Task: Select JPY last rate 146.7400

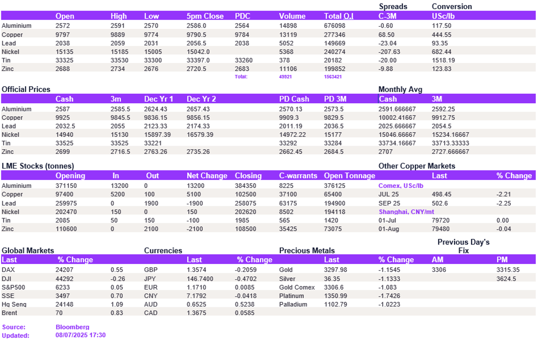Action: [200, 279]
